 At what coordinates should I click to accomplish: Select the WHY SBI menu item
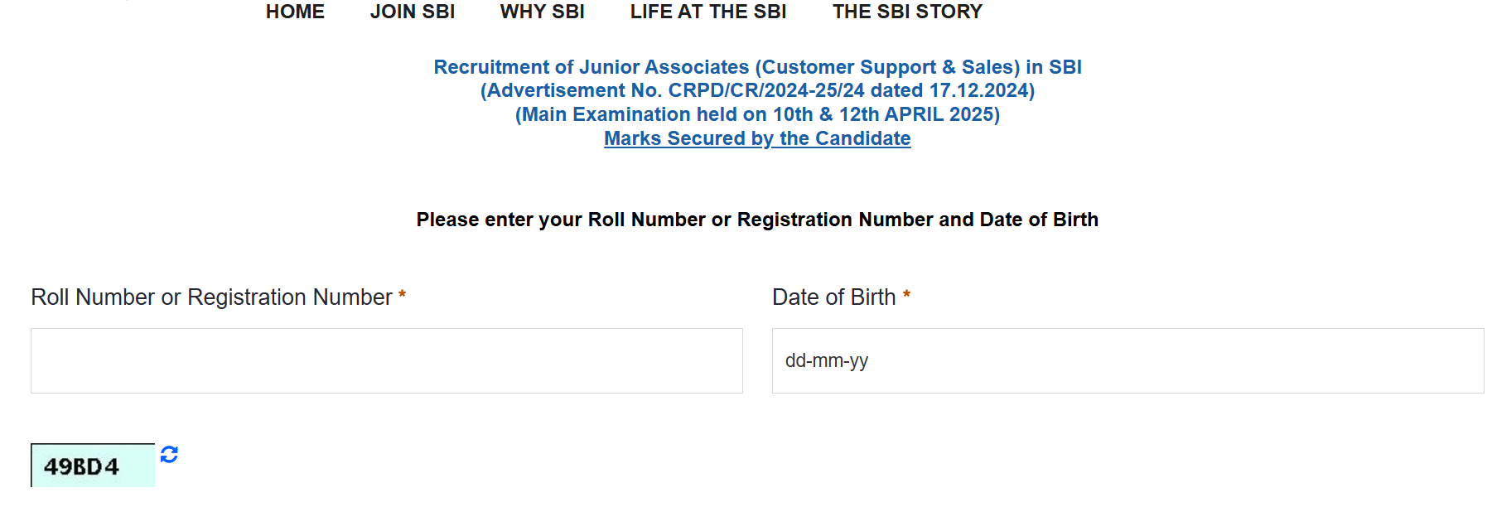542,12
